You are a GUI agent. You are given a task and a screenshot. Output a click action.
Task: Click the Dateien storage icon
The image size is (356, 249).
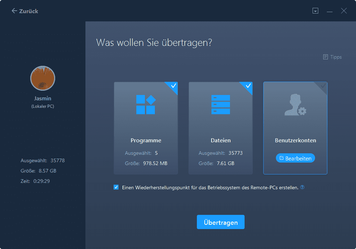tap(220, 104)
